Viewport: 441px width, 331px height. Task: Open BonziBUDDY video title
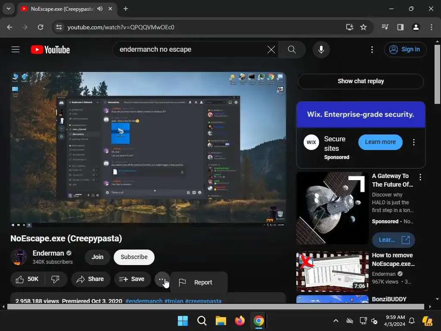tap(389, 299)
